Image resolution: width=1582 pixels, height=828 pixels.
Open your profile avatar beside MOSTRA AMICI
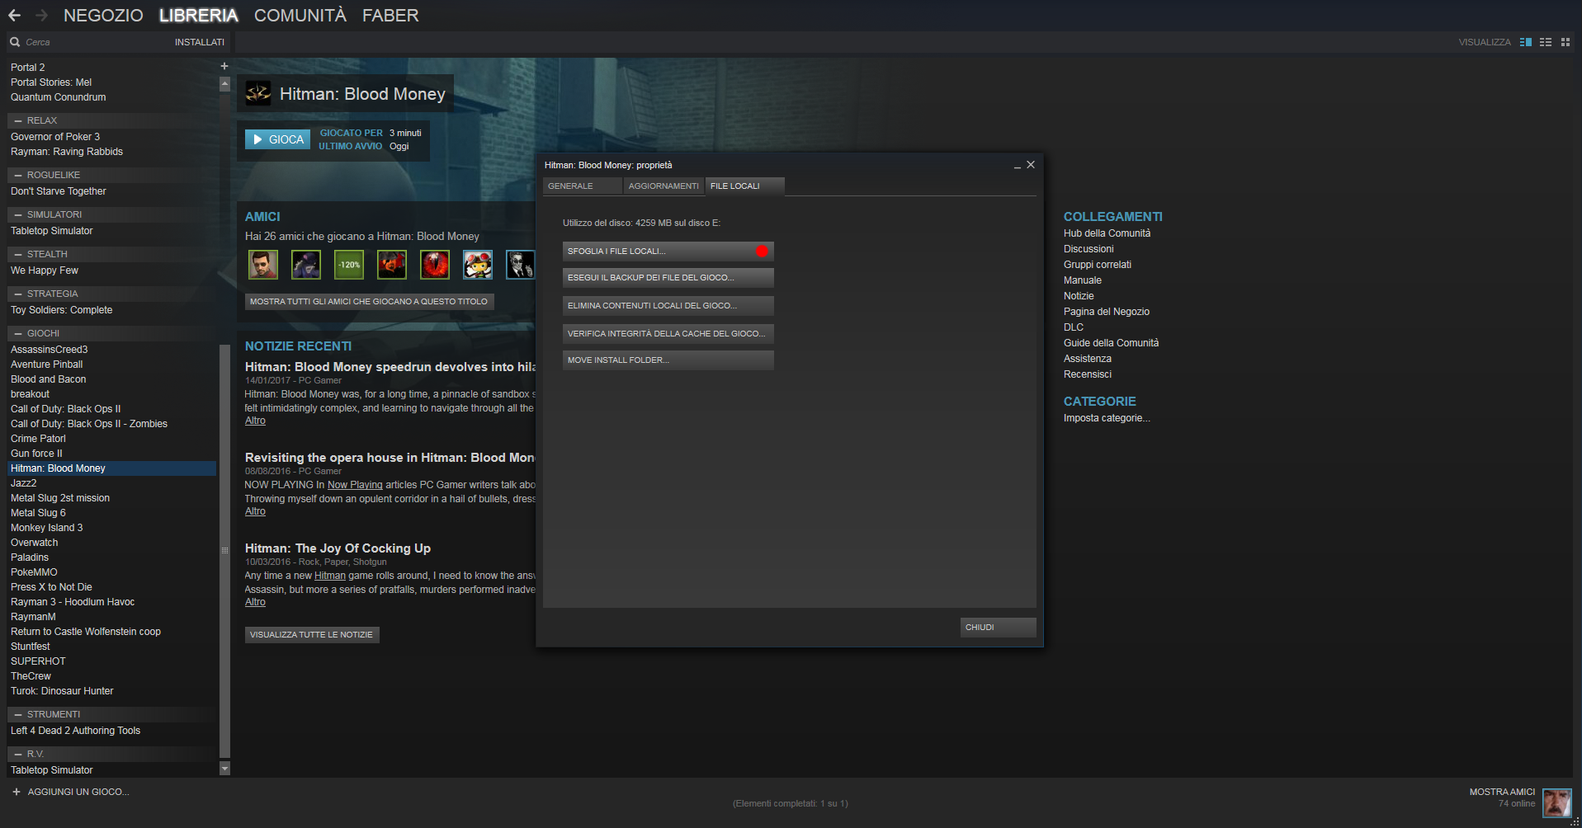click(1557, 802)
